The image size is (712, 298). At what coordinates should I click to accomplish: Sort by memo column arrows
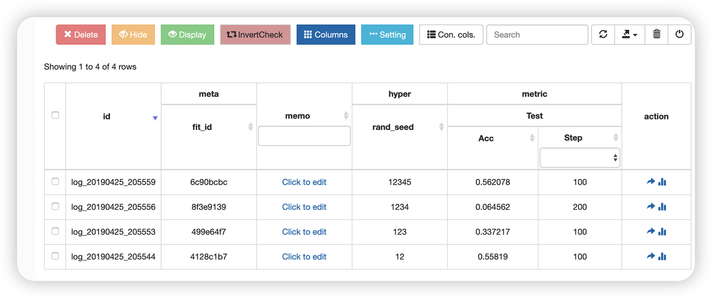click(346, 115)
